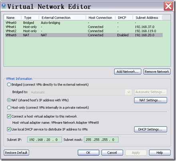Image resolution: width=176 pixels, height=161 pixels.
Task: Click subnet address 192.168.119.0
Action: point(146,31)
